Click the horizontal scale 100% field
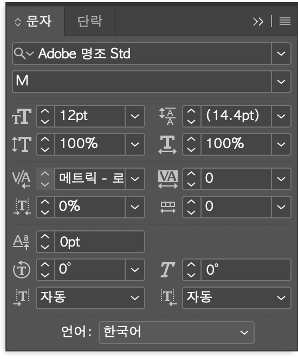Screen dimensions: 298x359 [x=236, y=144]
